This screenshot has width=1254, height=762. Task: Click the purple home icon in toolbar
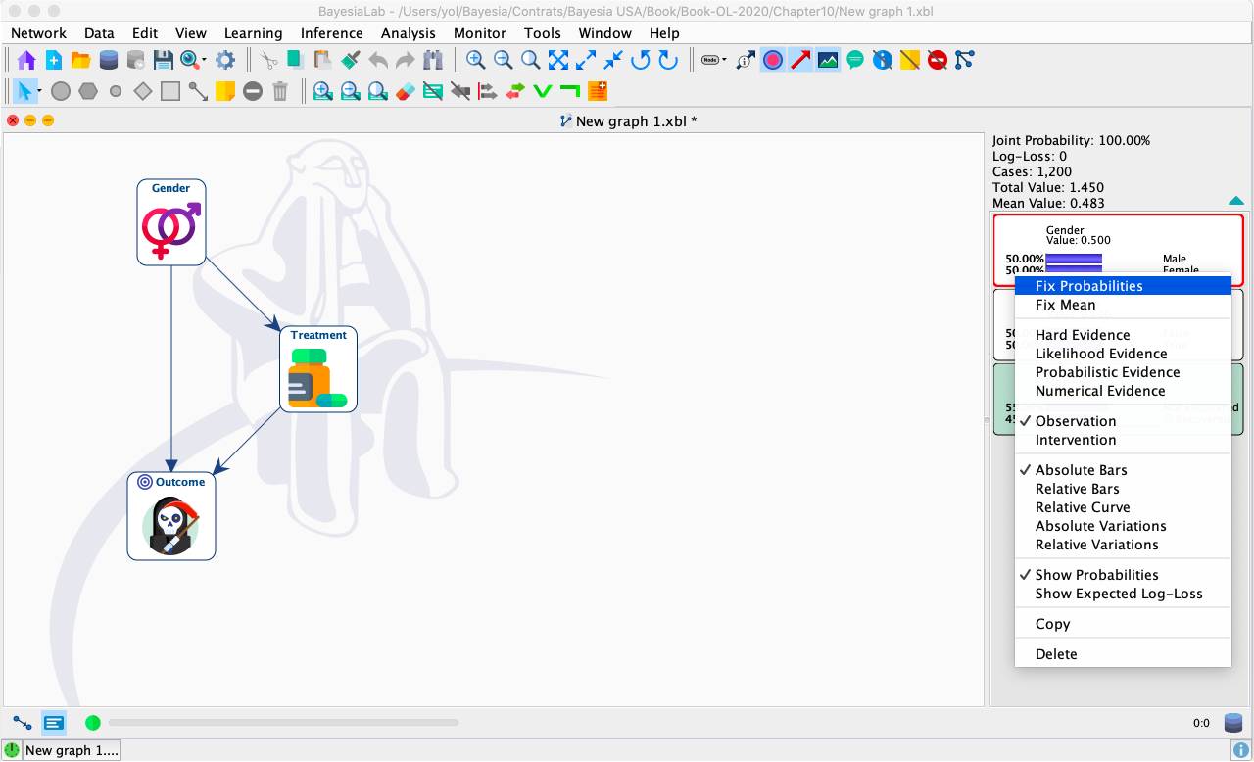coord(26,60)
